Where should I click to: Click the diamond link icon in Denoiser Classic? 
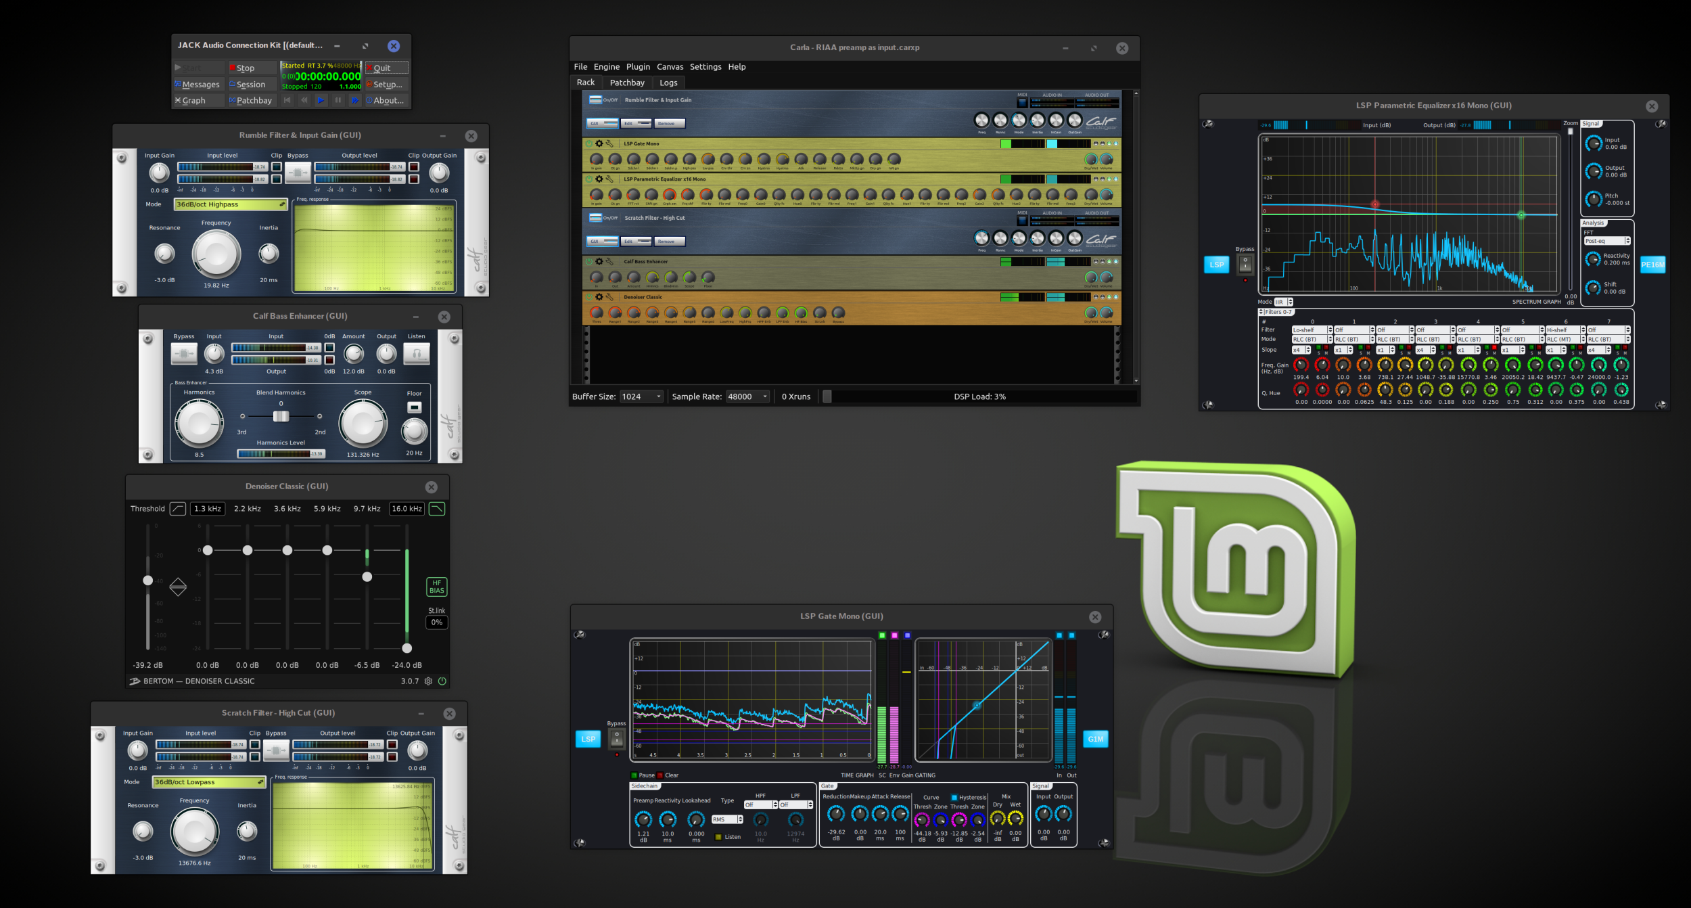coord(178,587)
